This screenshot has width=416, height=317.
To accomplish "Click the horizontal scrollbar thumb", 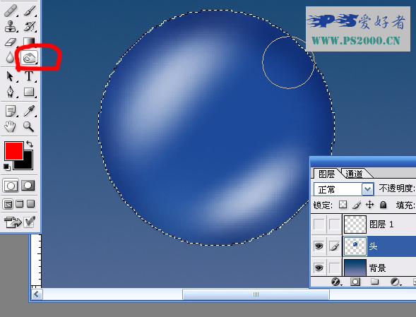I will [256, 294].
